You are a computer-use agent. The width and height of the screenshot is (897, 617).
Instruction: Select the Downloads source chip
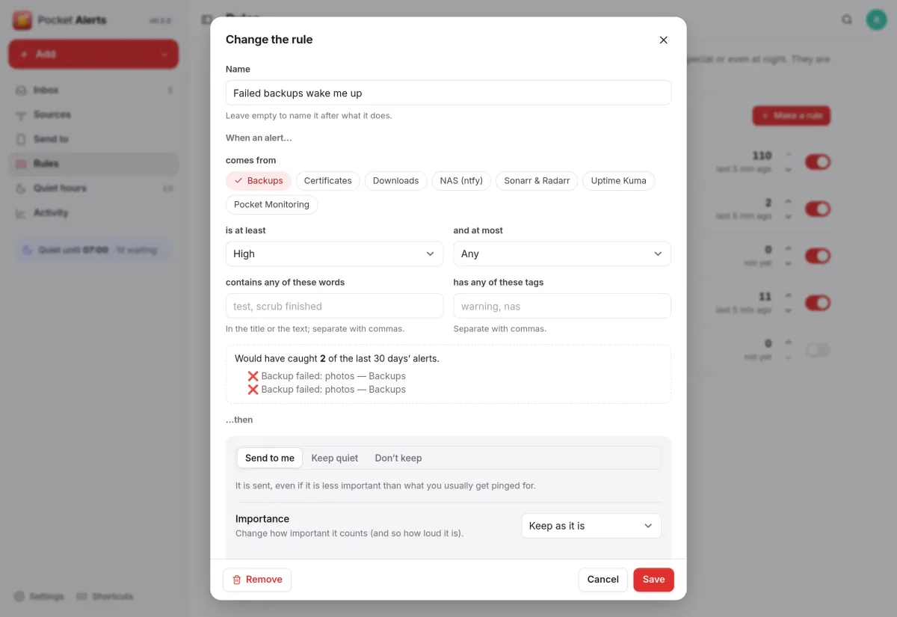[x=395, y=181]
